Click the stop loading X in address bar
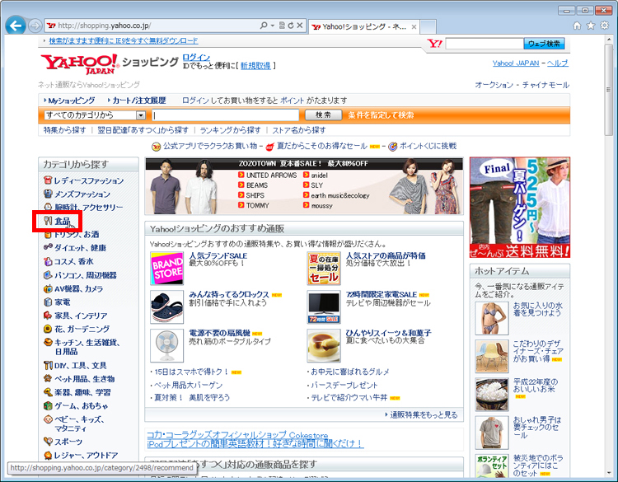 tap(300, 26)
